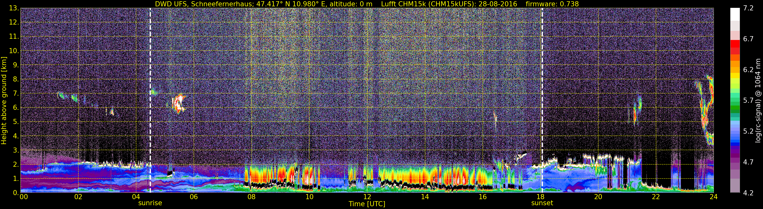Click the '1.' height axis tick label
The image size is (763, 209).
click(x=16, y=178)
